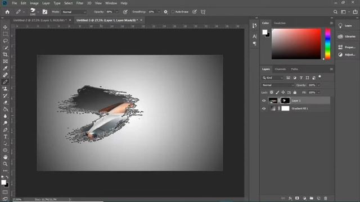Open the Edit Toolbar ellipsis menu
The image size is (360, 202).
tap(5, 171)
